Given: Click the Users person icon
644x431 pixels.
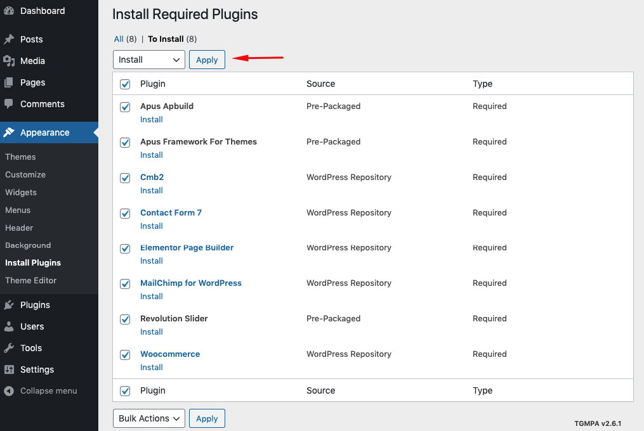Looking at the screenshot, I should tap(9, 326).
